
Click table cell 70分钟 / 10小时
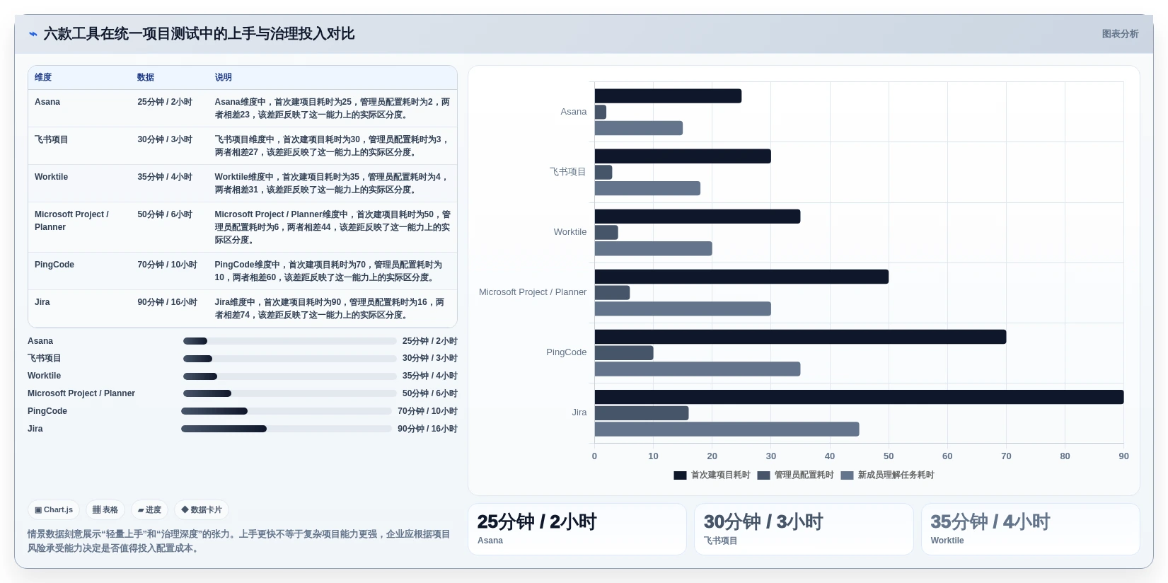tap(168, 265)
